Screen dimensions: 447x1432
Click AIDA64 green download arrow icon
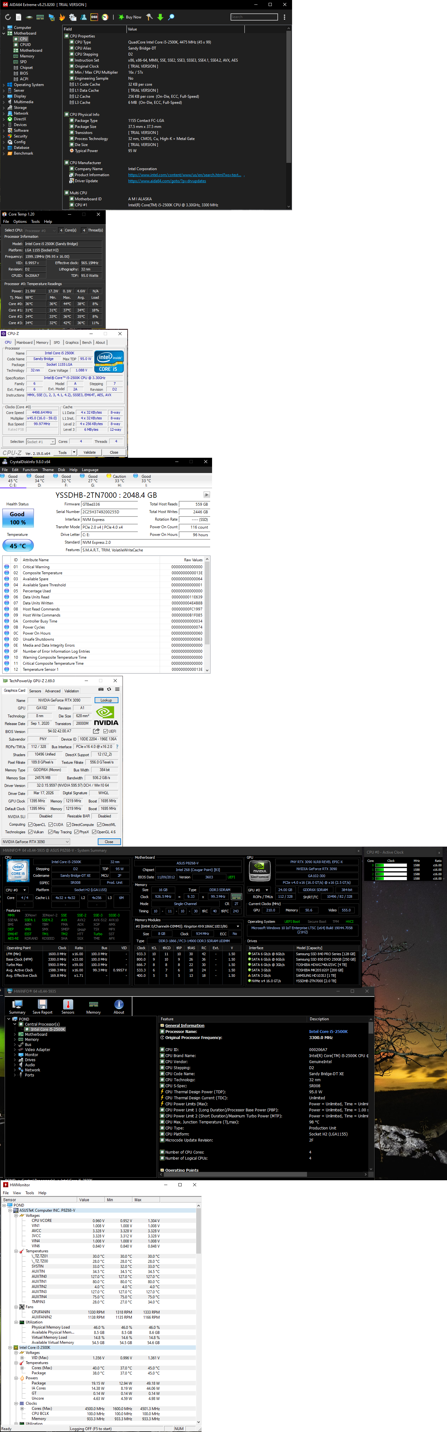pos(160,17)
